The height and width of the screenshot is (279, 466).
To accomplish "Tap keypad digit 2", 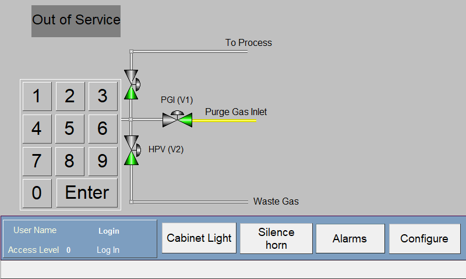I will click(x=70, y=96).
